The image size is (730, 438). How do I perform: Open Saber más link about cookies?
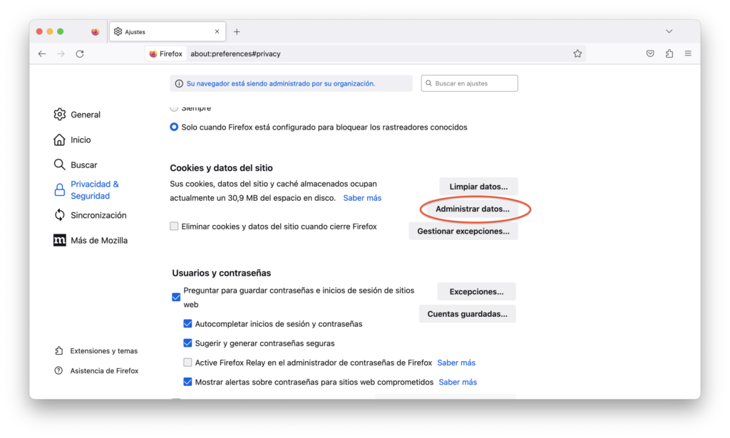tap(362, 198)
